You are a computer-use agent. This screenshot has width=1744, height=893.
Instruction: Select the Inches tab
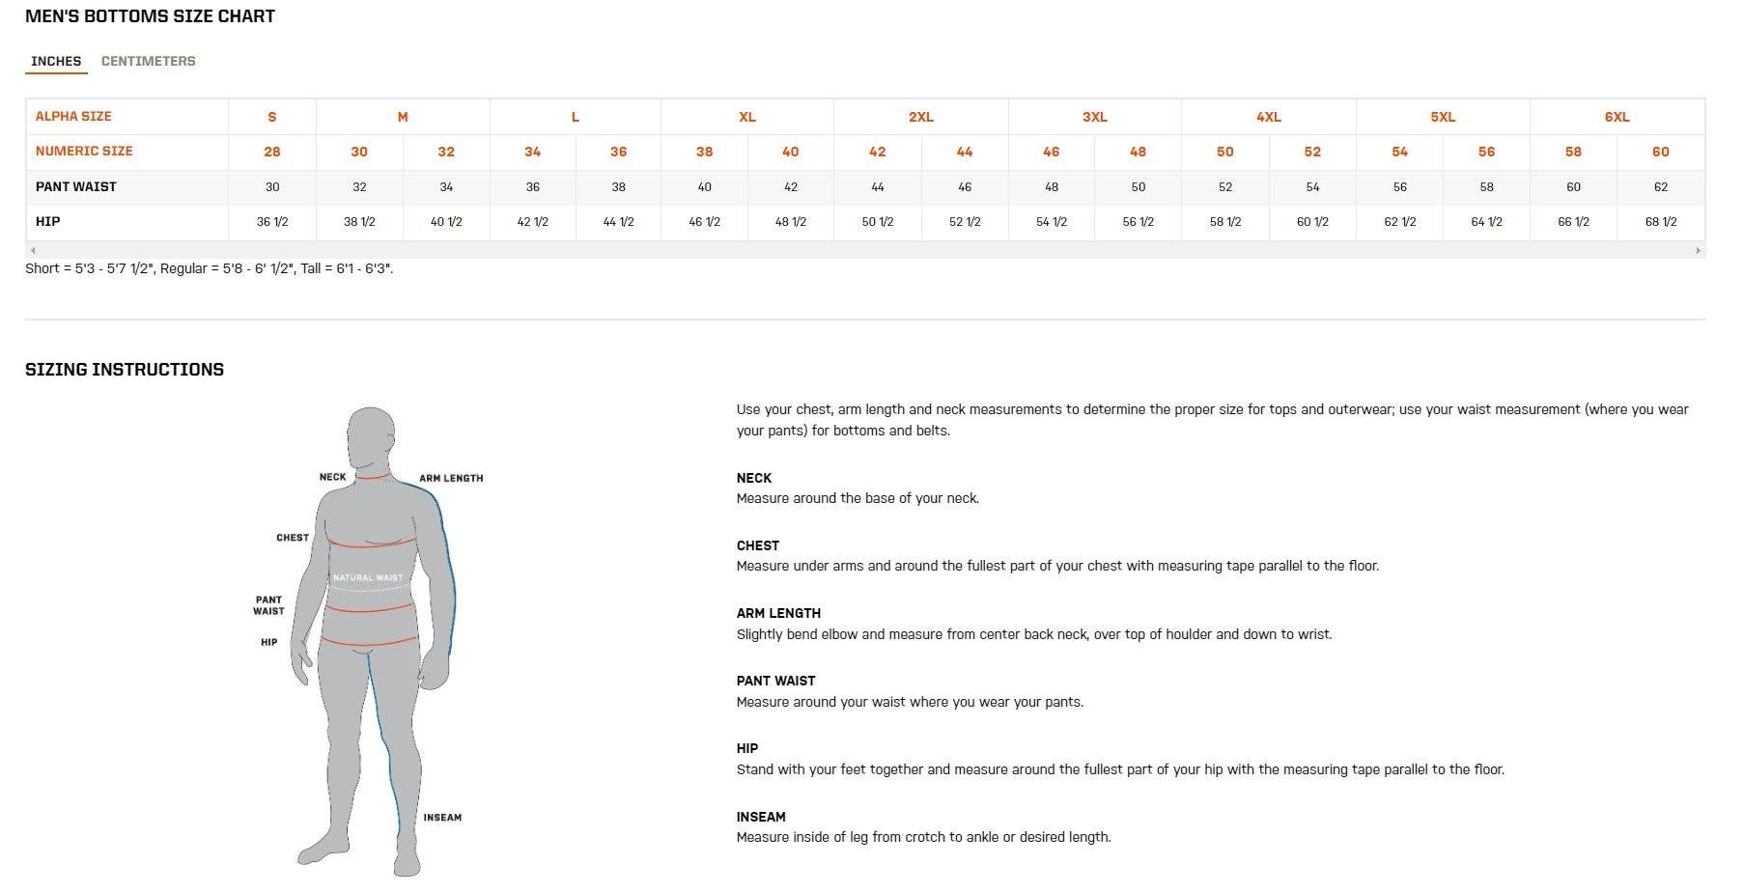click(x=56, y=61)
